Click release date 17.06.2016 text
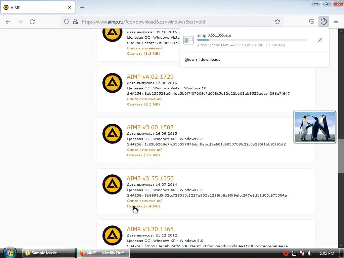 point(166,83)
